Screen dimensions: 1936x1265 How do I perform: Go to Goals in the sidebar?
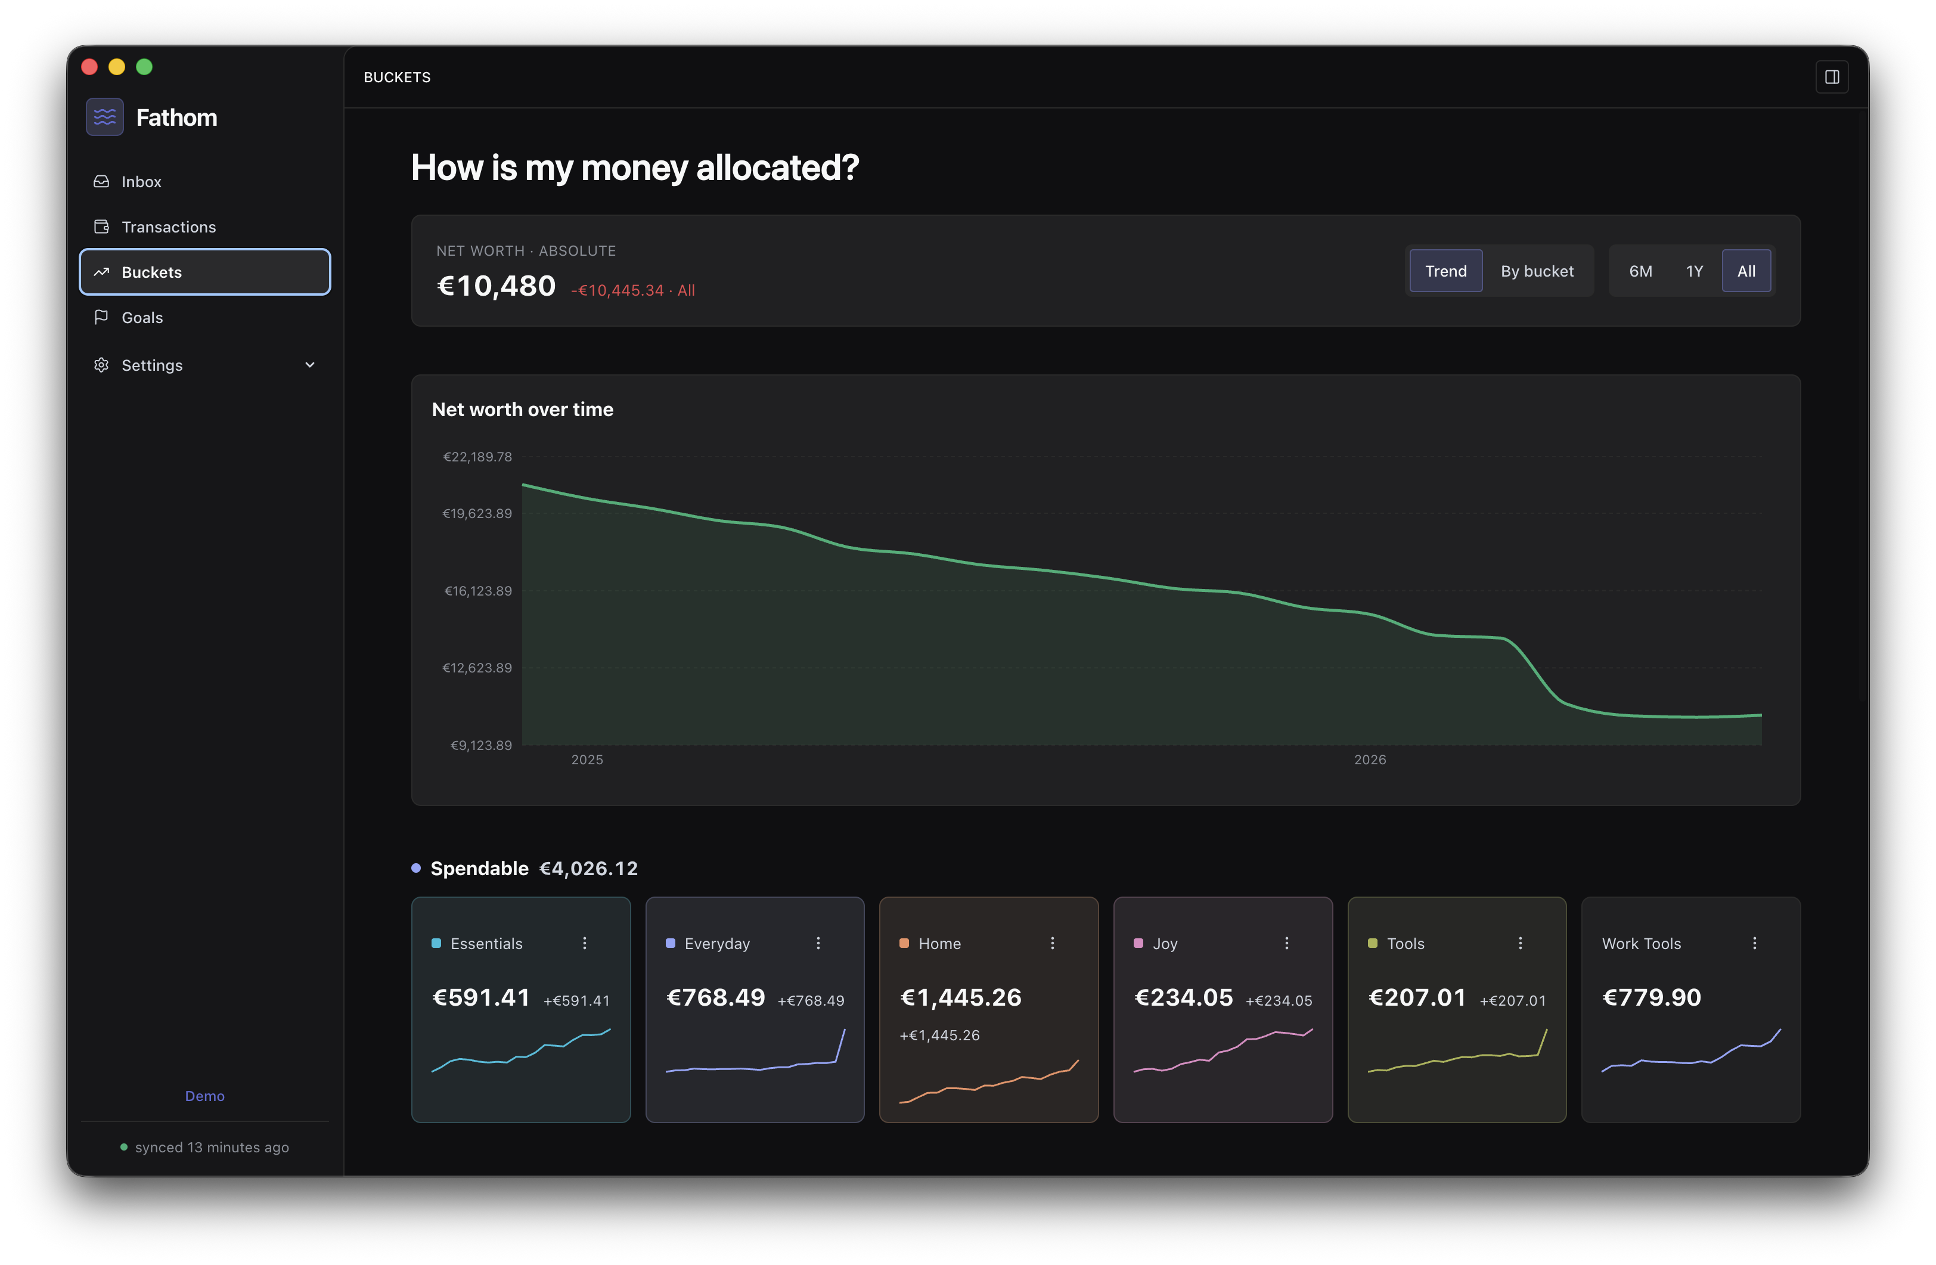point(205,317)
